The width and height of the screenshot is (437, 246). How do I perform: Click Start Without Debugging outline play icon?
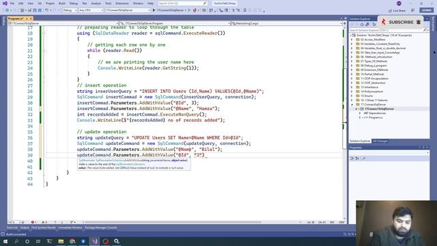click(189, 10)
